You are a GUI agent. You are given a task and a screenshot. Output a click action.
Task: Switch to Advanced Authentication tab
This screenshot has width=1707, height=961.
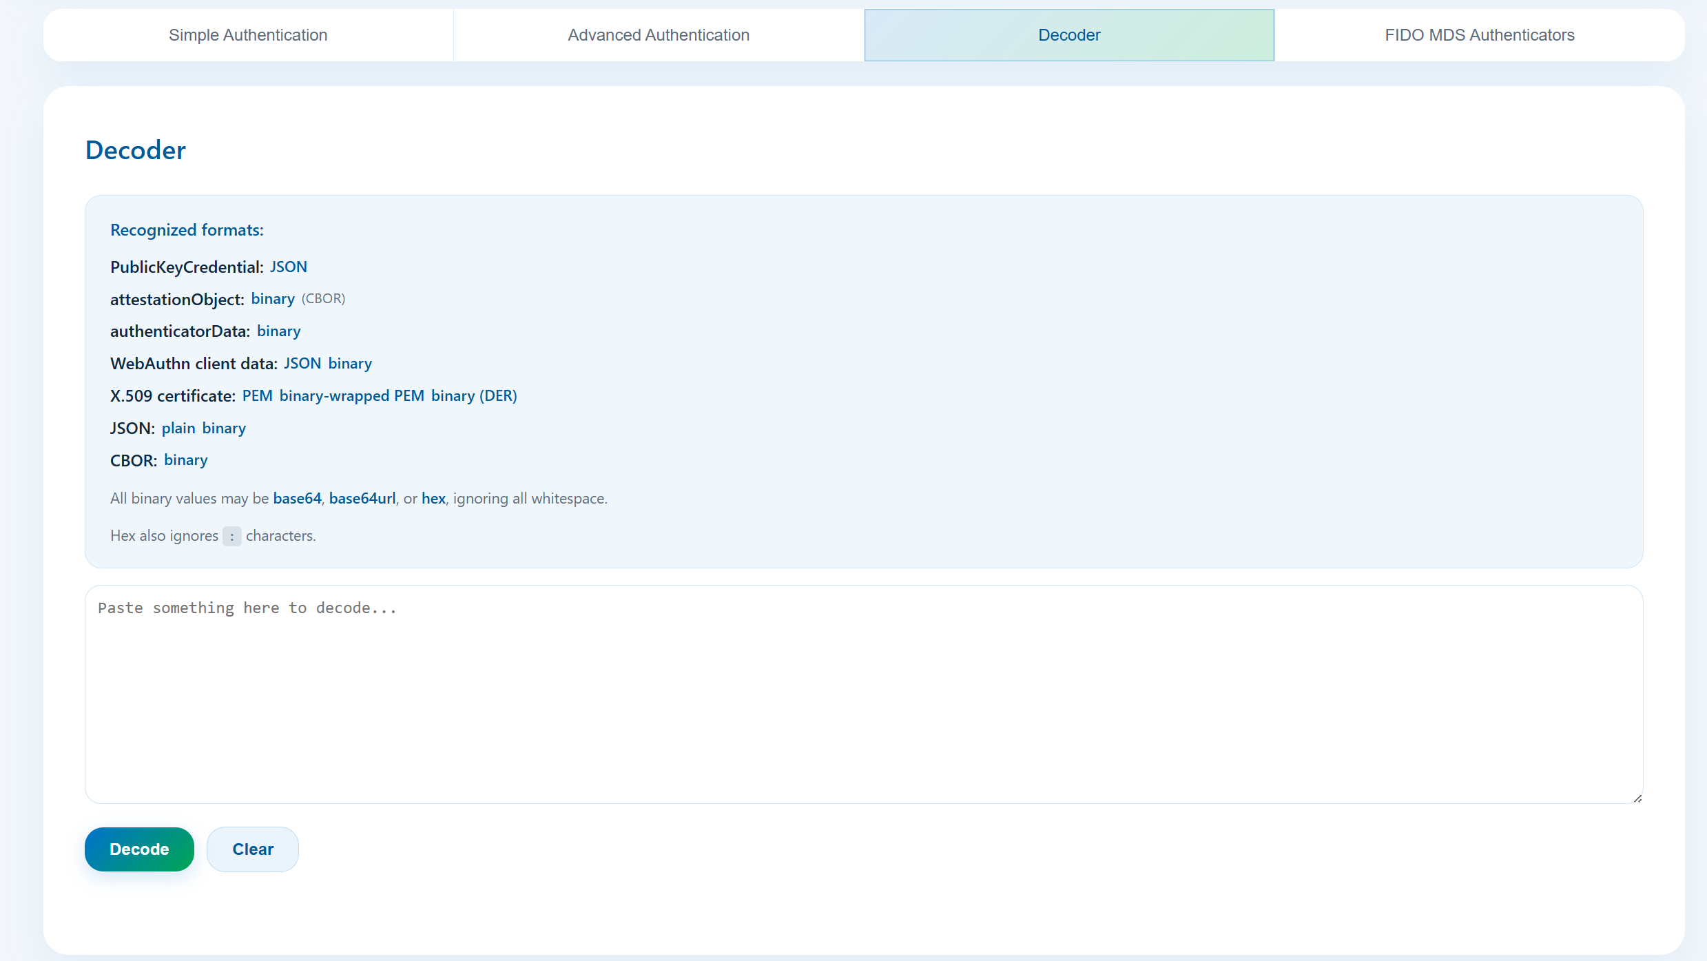[x=659, y=35]
